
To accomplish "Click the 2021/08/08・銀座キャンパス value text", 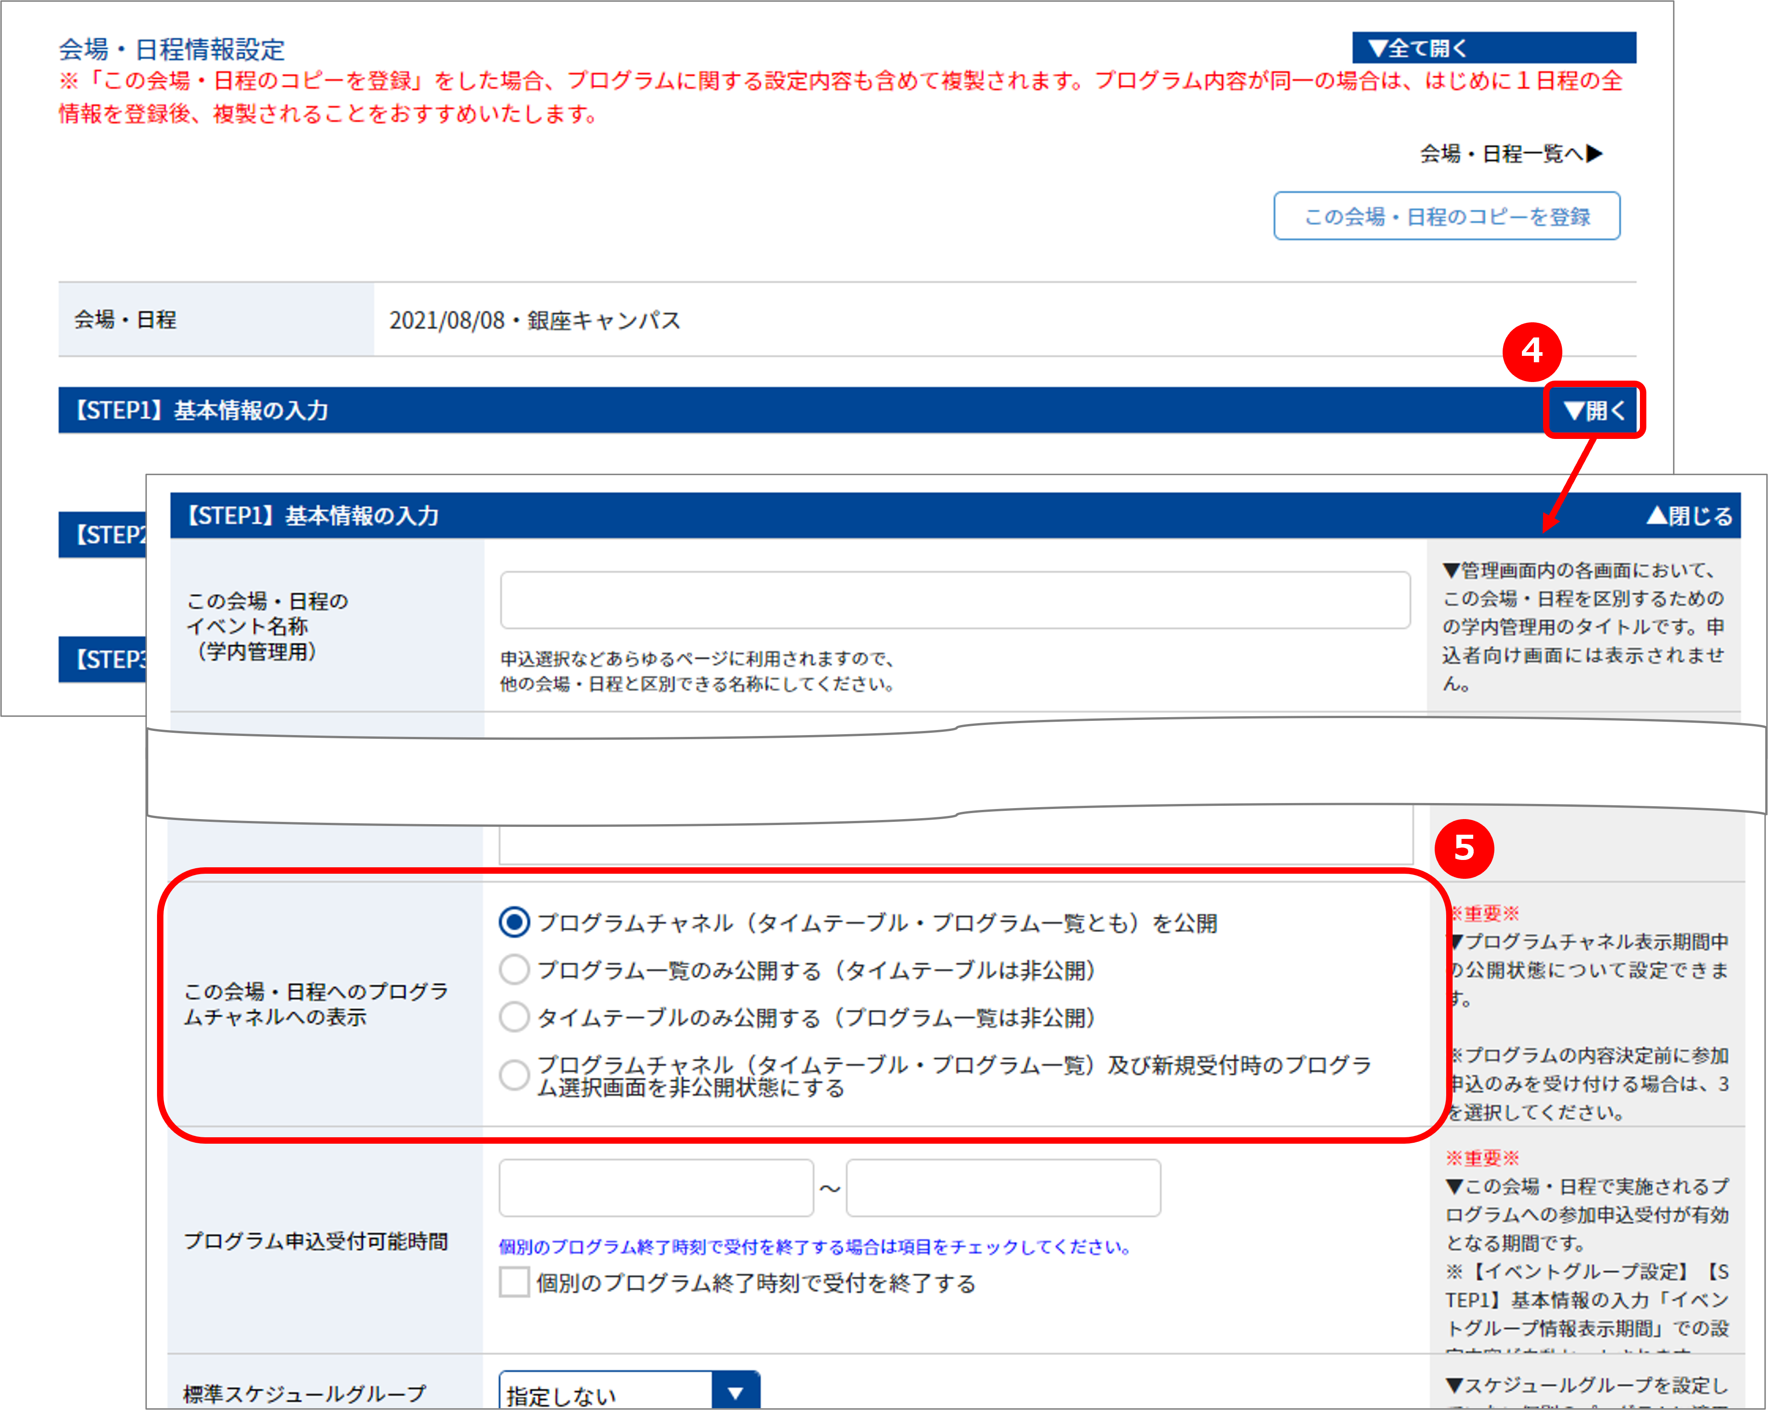I will tap(535, 320).
